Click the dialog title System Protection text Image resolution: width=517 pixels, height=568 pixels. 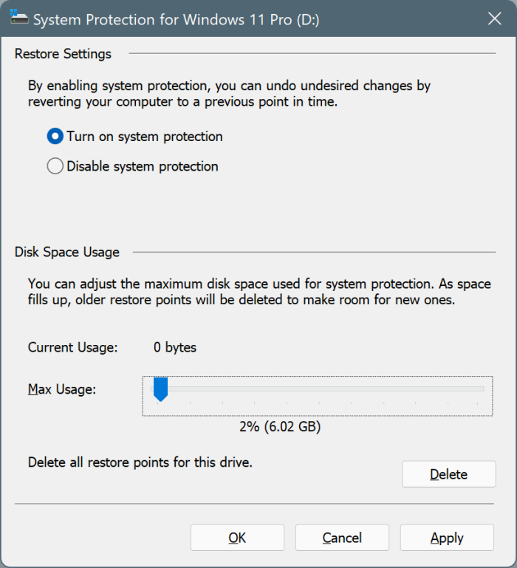[176, 19]
